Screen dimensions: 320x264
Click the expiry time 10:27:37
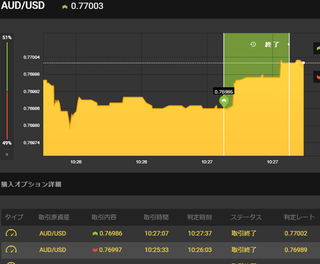pyautogui.click(x=200, y=233)
